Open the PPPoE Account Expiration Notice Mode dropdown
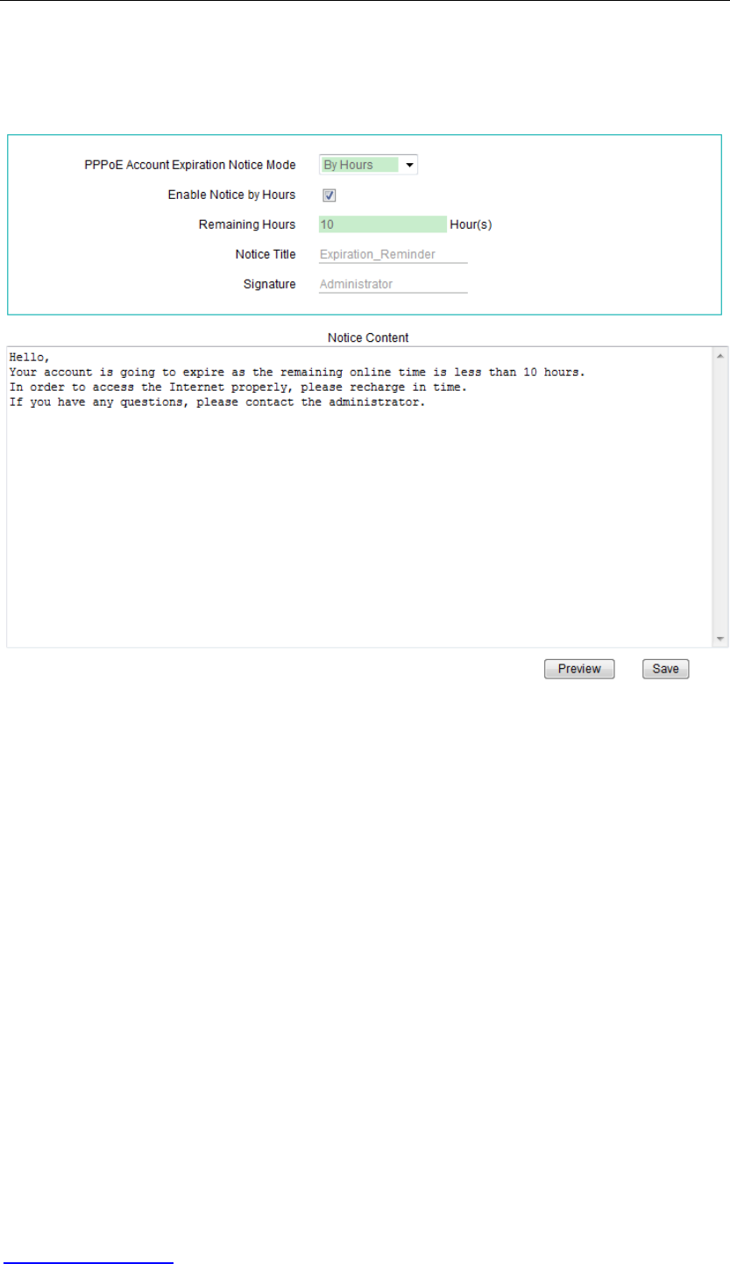Image resolution: width=730 pixels, height=1264 pixels. pyautogui.click(x=368, y=165)
